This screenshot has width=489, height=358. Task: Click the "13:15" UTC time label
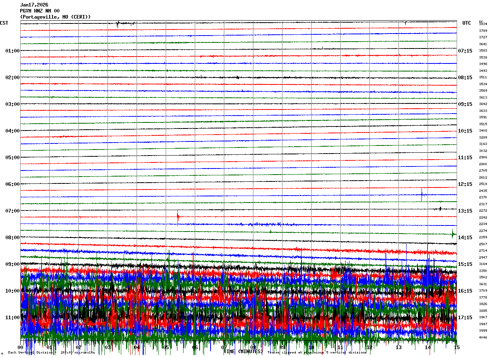coord(465,211)
